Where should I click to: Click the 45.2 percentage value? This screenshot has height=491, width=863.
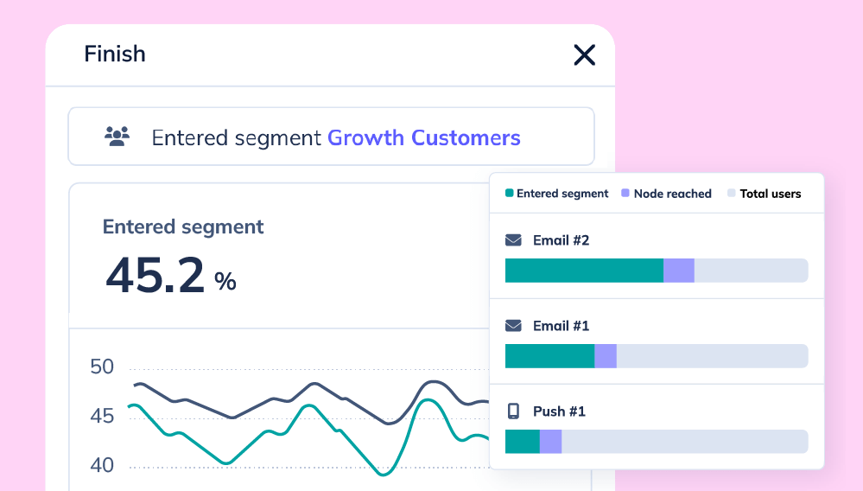(x=171, y=275)
